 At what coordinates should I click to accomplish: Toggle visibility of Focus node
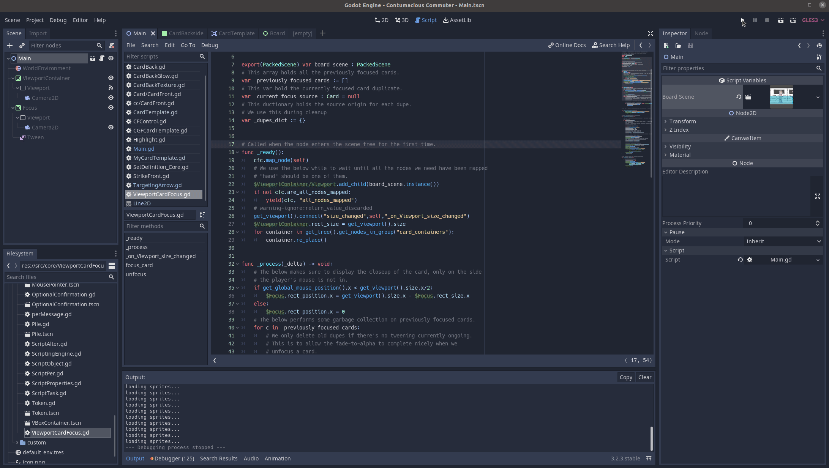pos(111,108)
